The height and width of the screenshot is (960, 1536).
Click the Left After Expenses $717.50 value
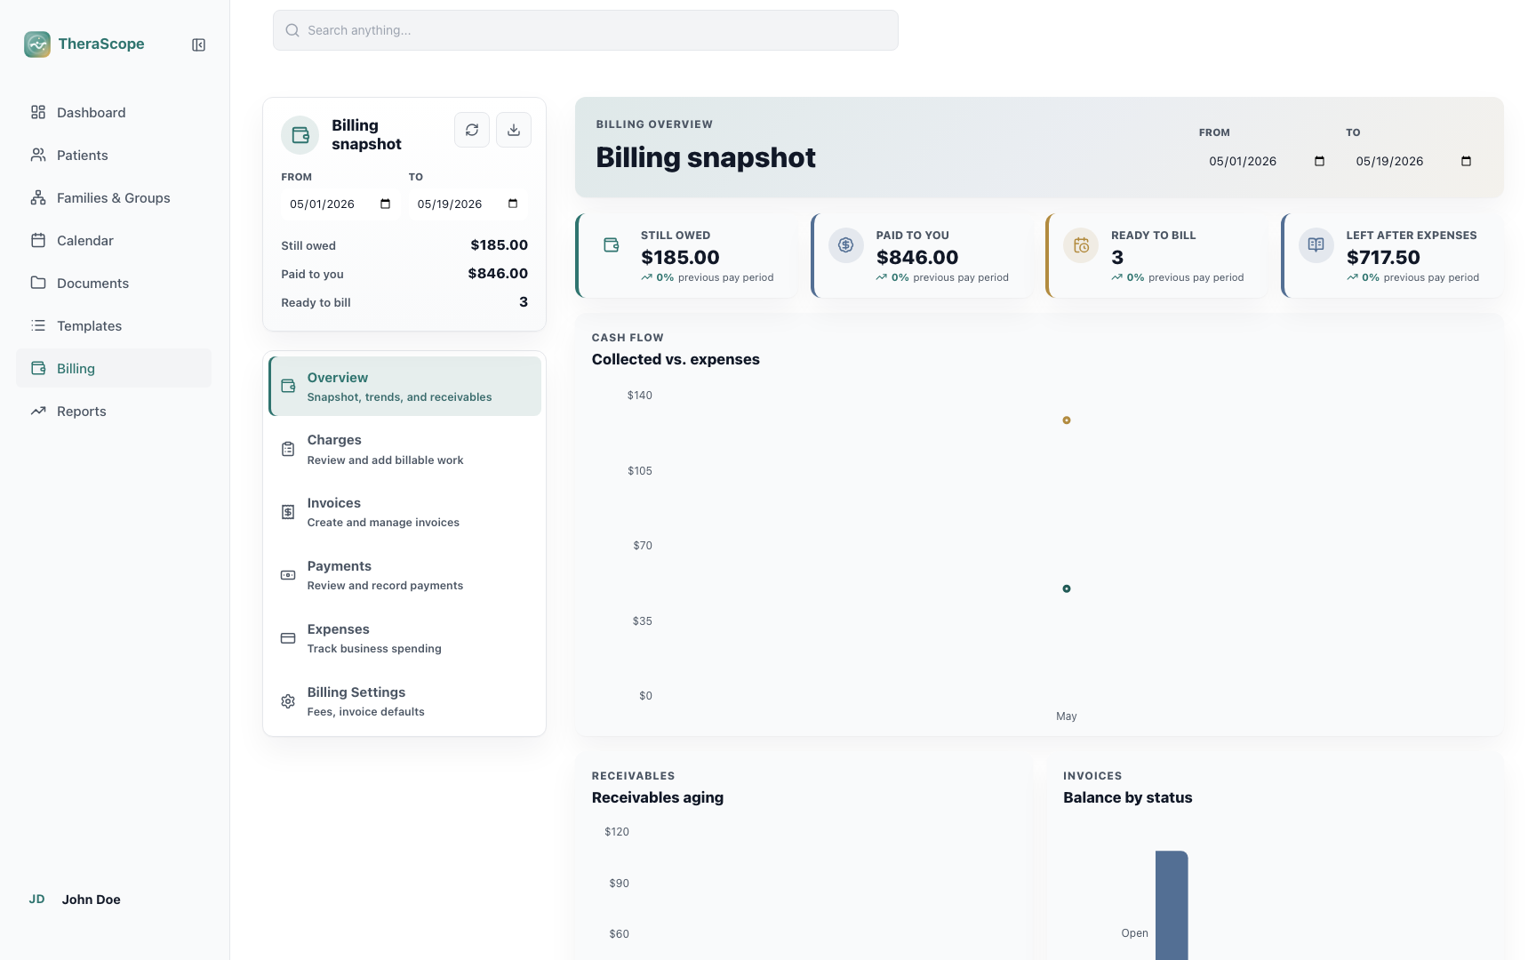click(1383, 258)
